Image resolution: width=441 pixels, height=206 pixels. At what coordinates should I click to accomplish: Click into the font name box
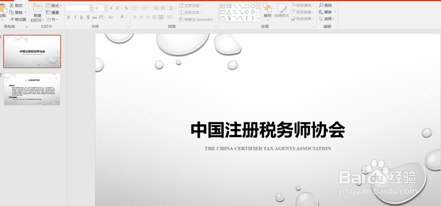77,8
